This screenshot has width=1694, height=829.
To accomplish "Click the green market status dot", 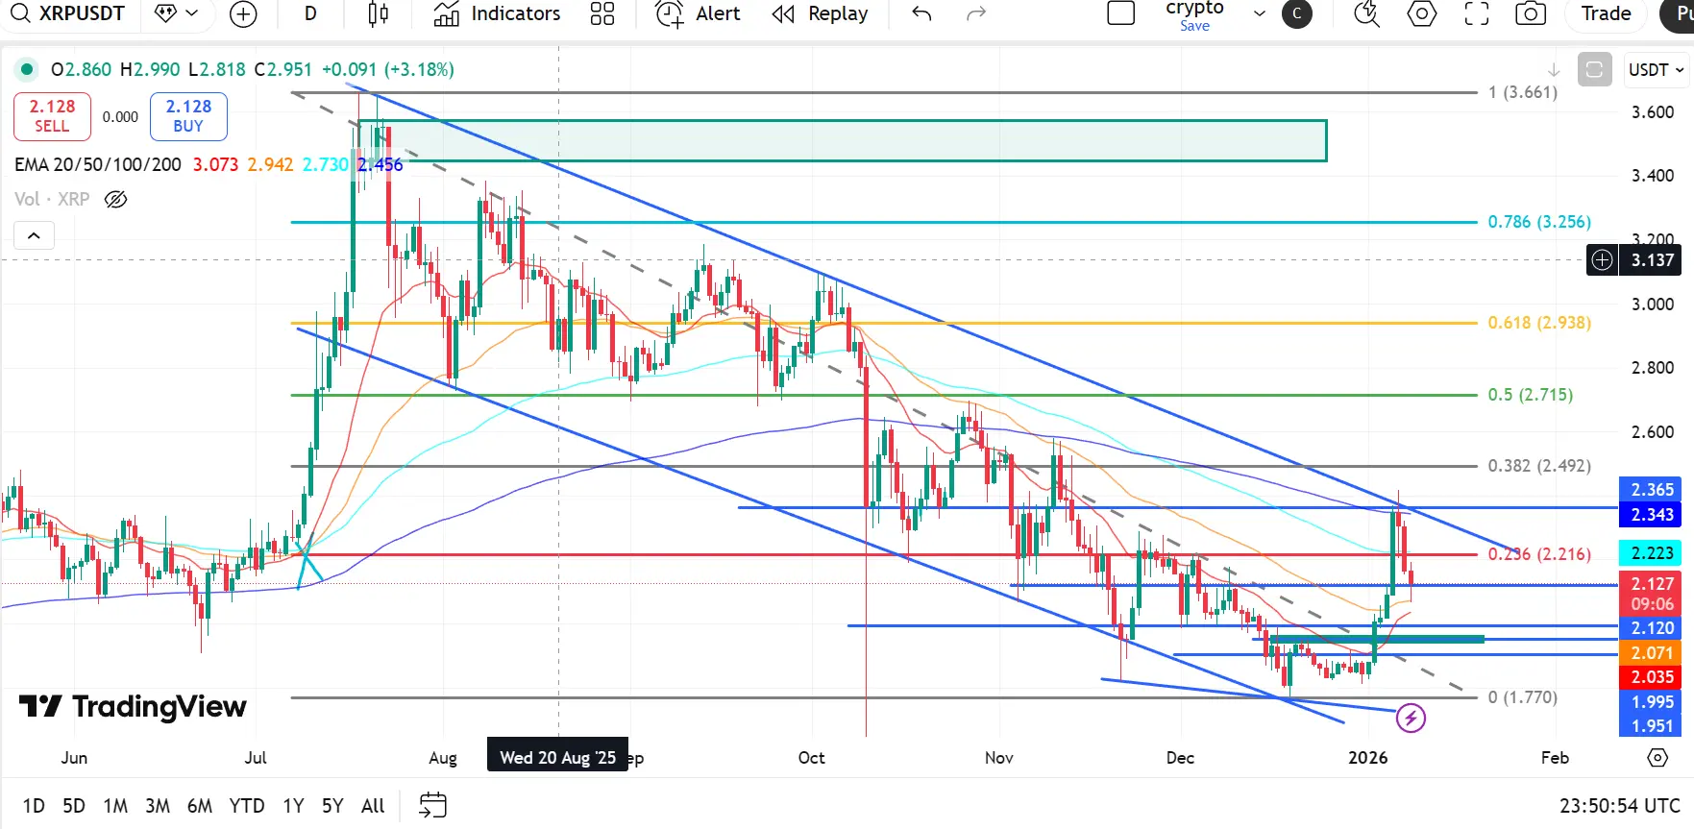I will click(27, 69).
